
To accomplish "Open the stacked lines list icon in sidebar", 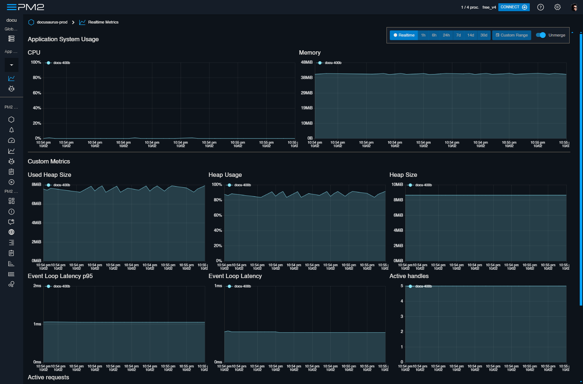I will pyautogui.click(x=11, y=274).
